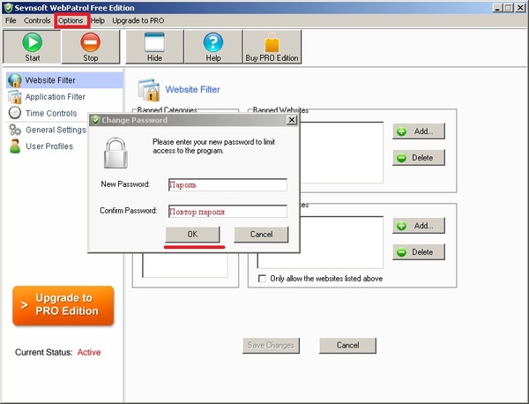
Task: Click Upgrade to PRO in the menu bar
Action: (138, 19)
